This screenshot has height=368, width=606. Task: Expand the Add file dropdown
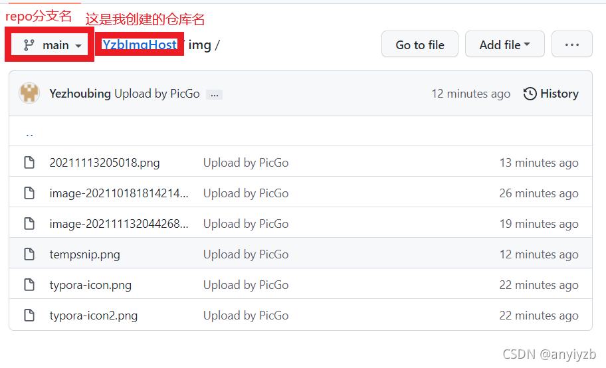click(x=505, y=45)
